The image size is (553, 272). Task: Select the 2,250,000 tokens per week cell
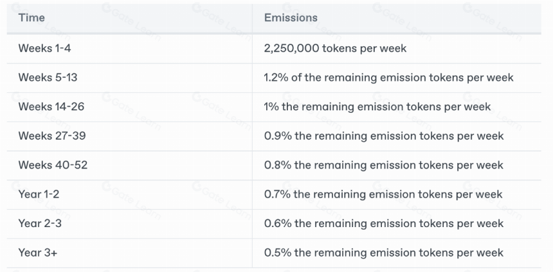tap(335, 48)
